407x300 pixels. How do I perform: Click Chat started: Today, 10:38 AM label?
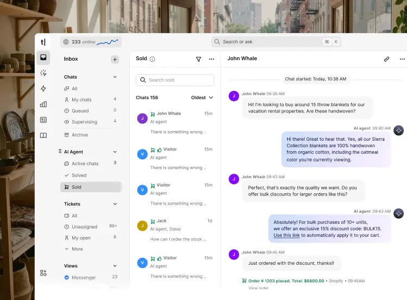[x=316, y=79]
